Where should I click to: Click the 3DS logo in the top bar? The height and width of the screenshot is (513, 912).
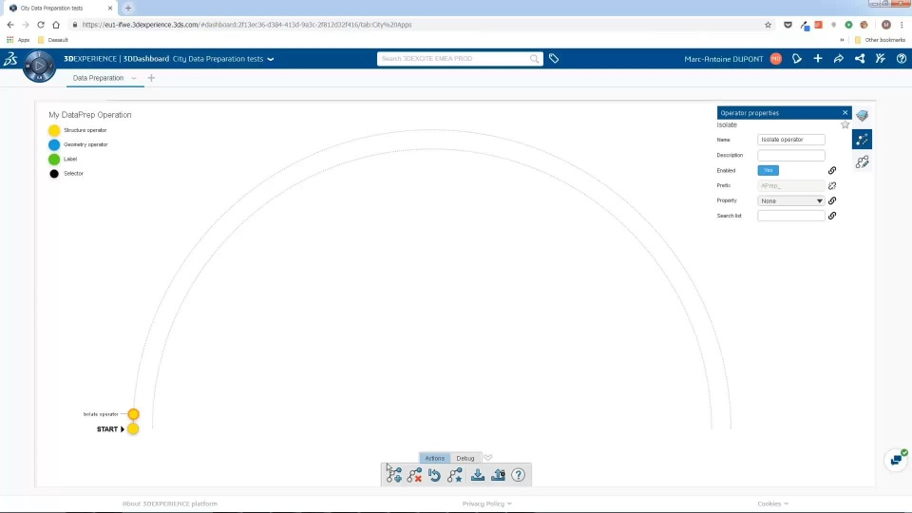point(10,59)
